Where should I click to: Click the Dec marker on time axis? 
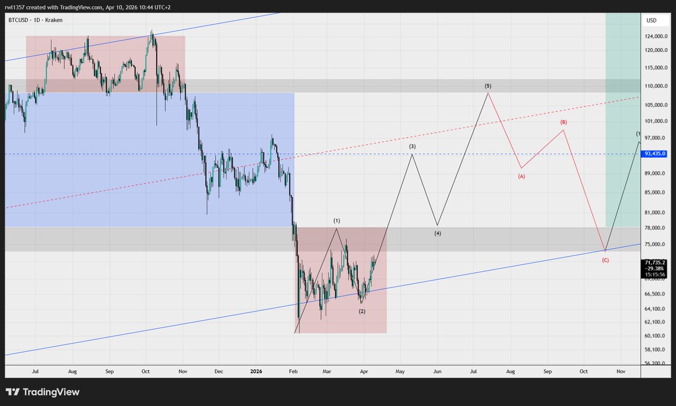coord(219,372)
